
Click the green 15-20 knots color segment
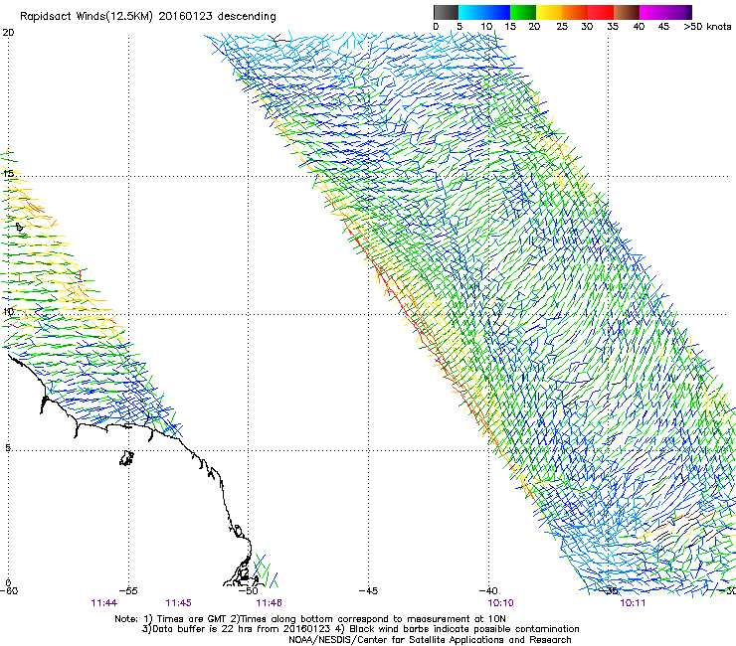(523, 12)
